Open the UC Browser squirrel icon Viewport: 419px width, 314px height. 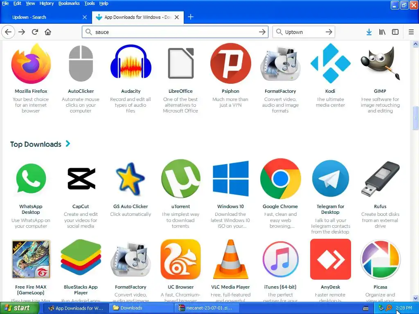(x=180, y=259)
